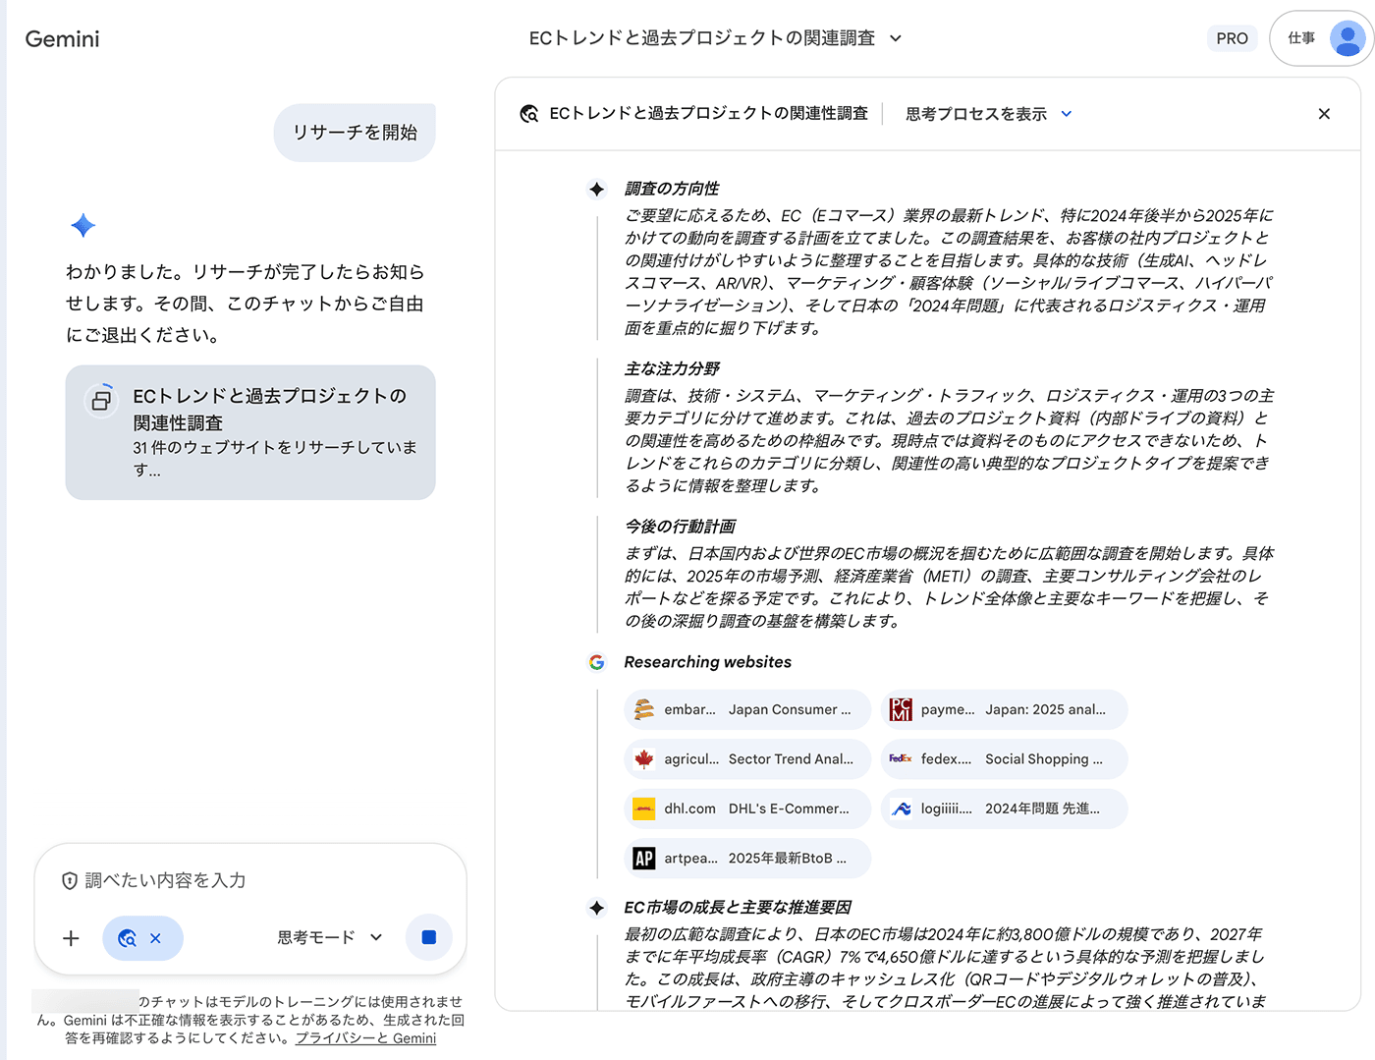
Task: Toggle the Deep Research tool chip icon
Action: 127,938
